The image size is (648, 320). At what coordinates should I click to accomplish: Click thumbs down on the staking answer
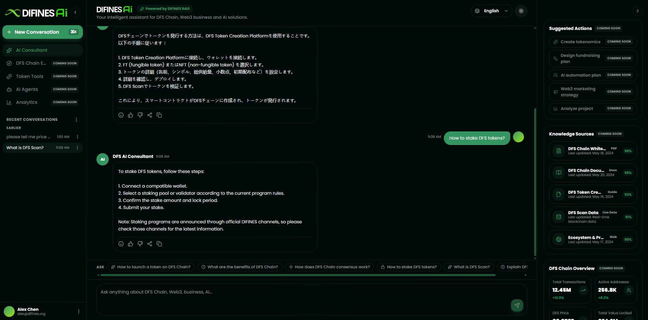tap(140, 244)
